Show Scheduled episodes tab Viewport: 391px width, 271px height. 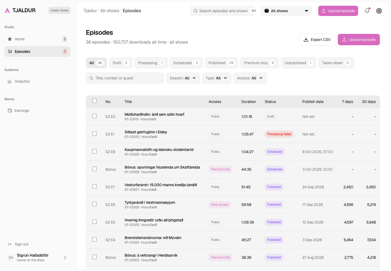(186, 63)
